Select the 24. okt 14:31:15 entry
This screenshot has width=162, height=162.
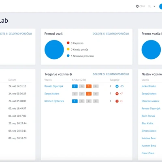(17, 86)
